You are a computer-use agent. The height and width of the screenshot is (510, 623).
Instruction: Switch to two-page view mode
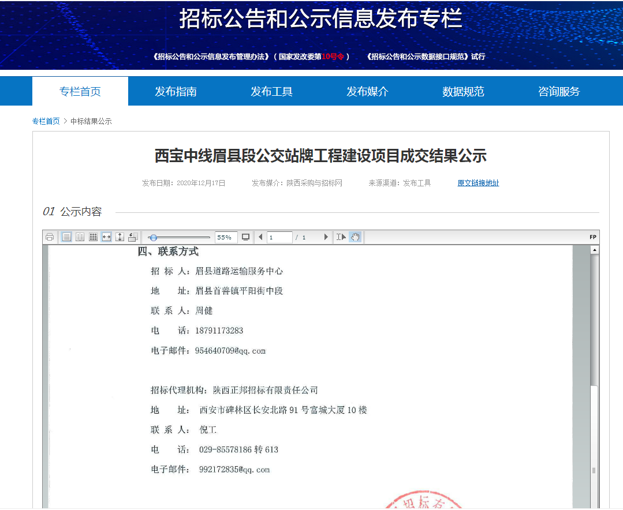(x=80, y=237)
